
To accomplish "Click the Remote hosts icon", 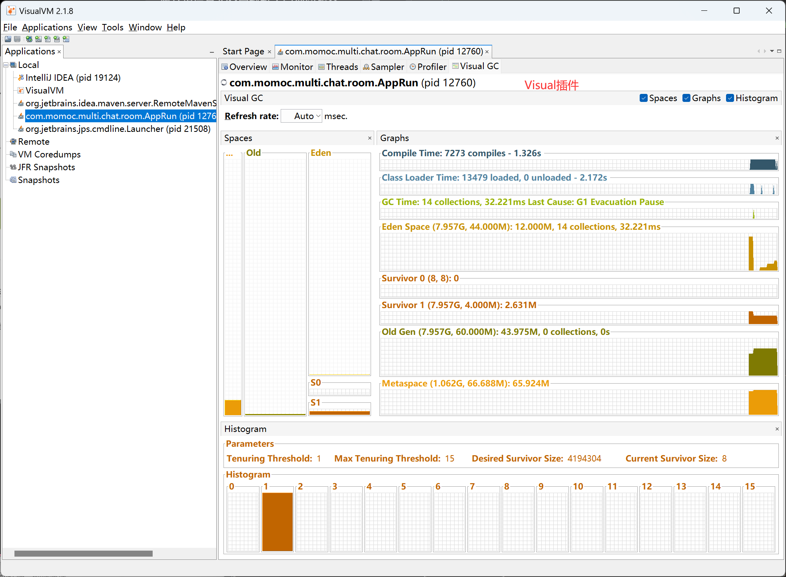I will pos(13,141).
